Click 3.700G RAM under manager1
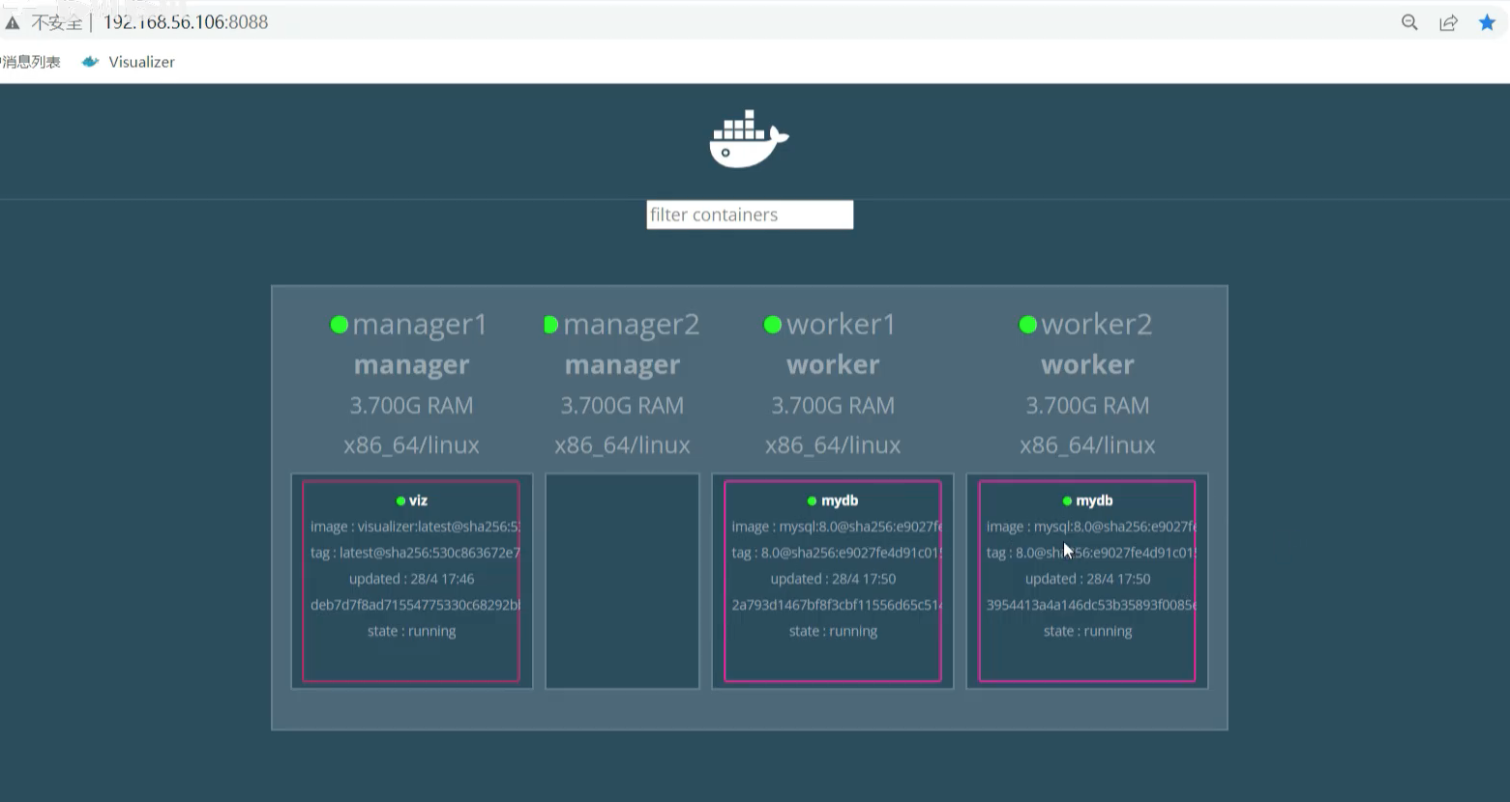The width and height of the screenshot is (1510, 802). pyautogui.click(x=411, y=406)
